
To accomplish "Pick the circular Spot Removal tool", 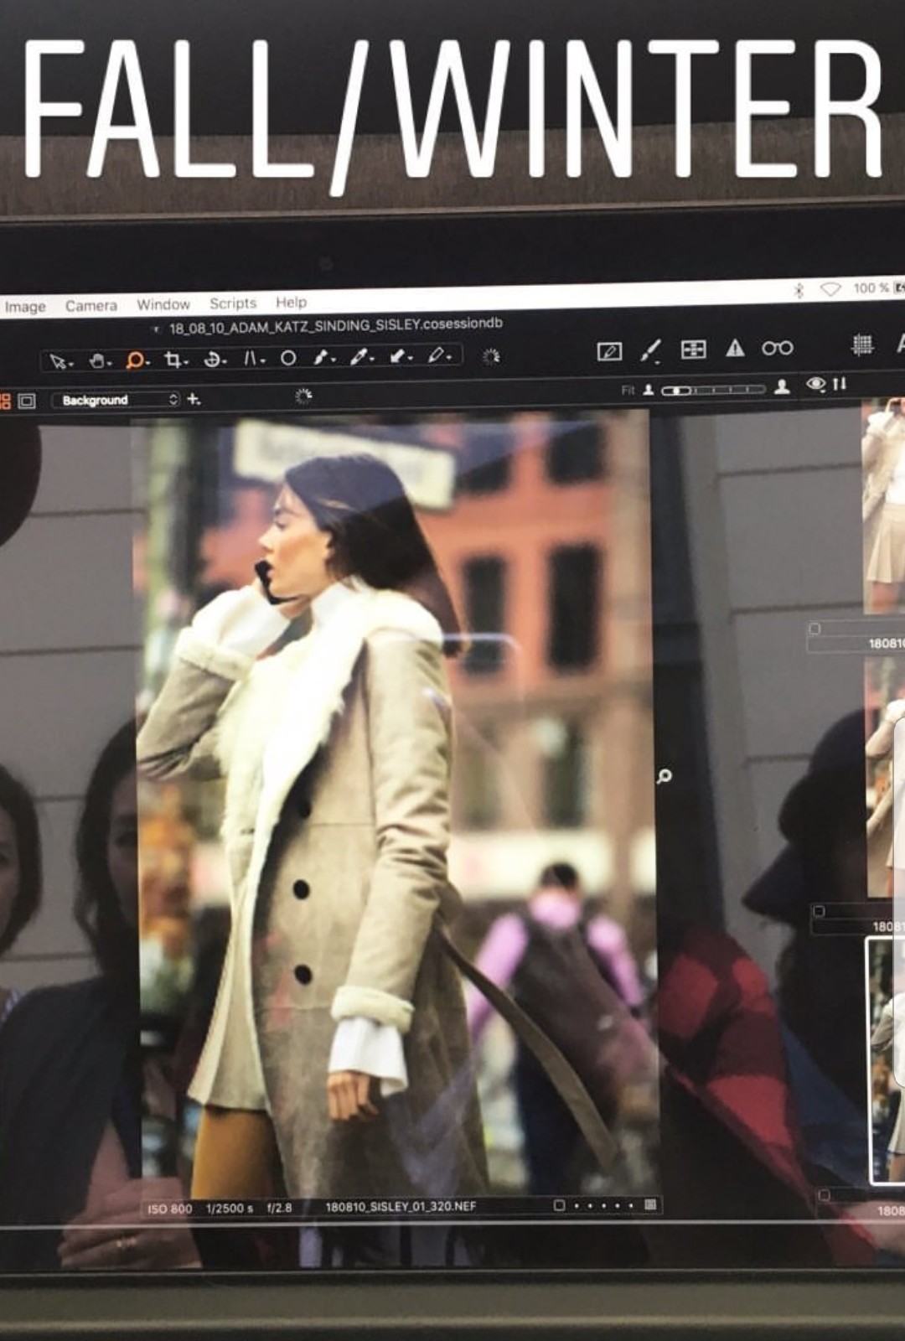I will pyautogui.click(x=288, y=358).
